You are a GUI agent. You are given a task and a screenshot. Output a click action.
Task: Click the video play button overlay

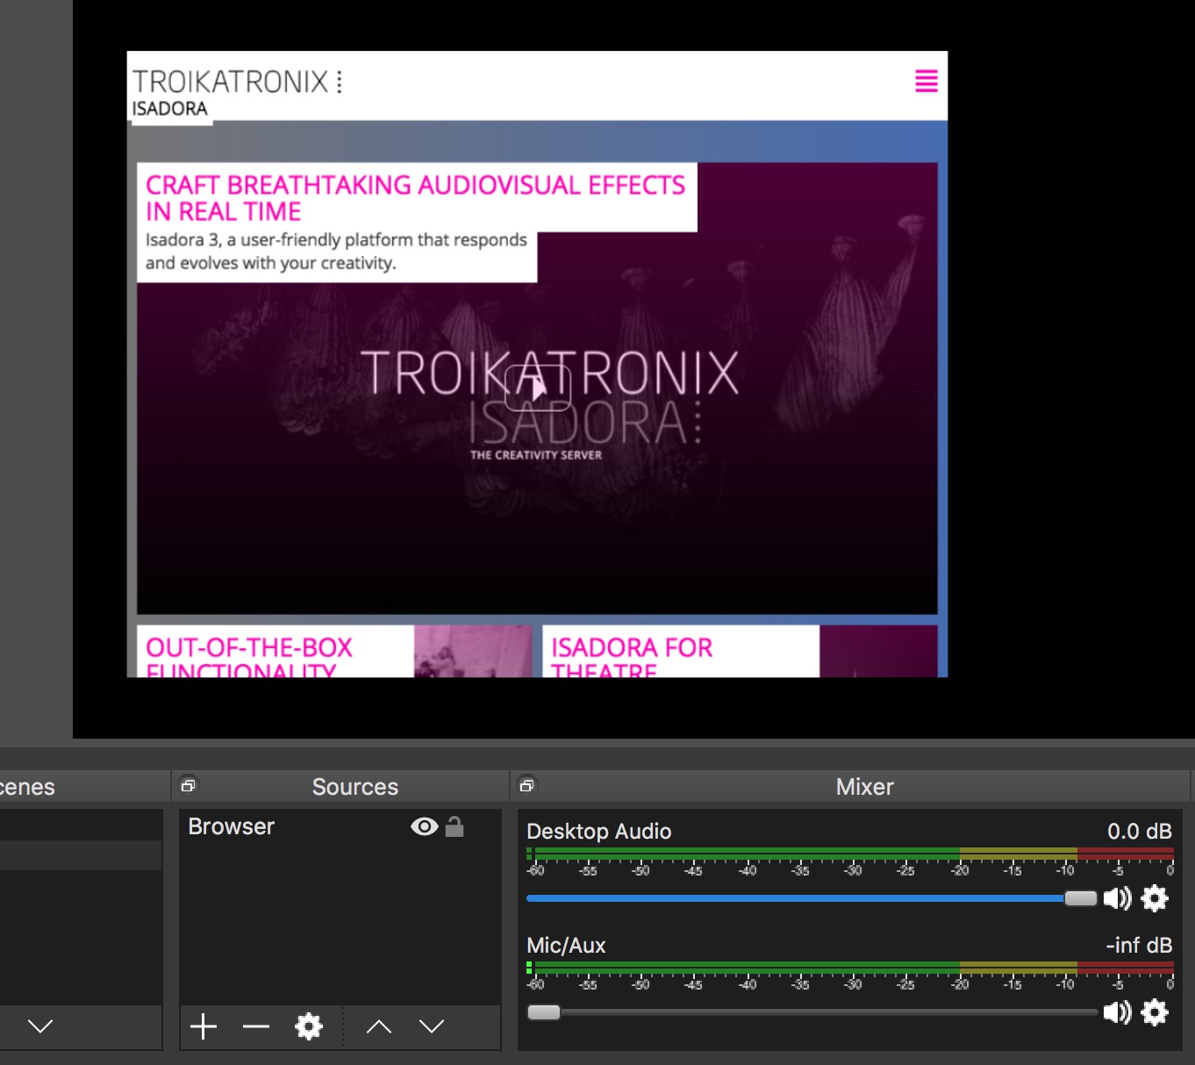click(x=538, y=388)
